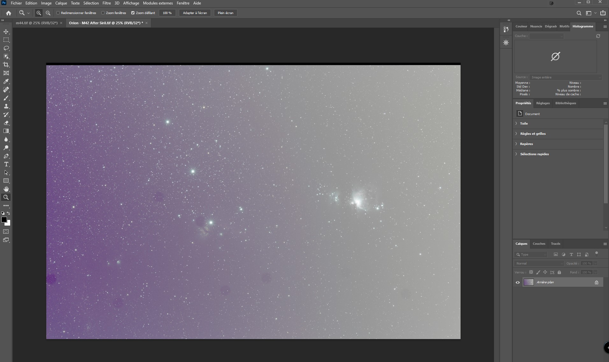Viewport: 609px width, 362px height.
Task: Select the Crop tool
Action: click(6, 65)
